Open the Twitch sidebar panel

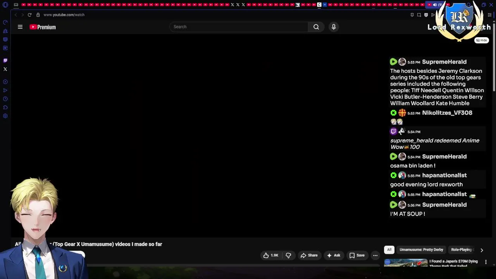point(5,60)
